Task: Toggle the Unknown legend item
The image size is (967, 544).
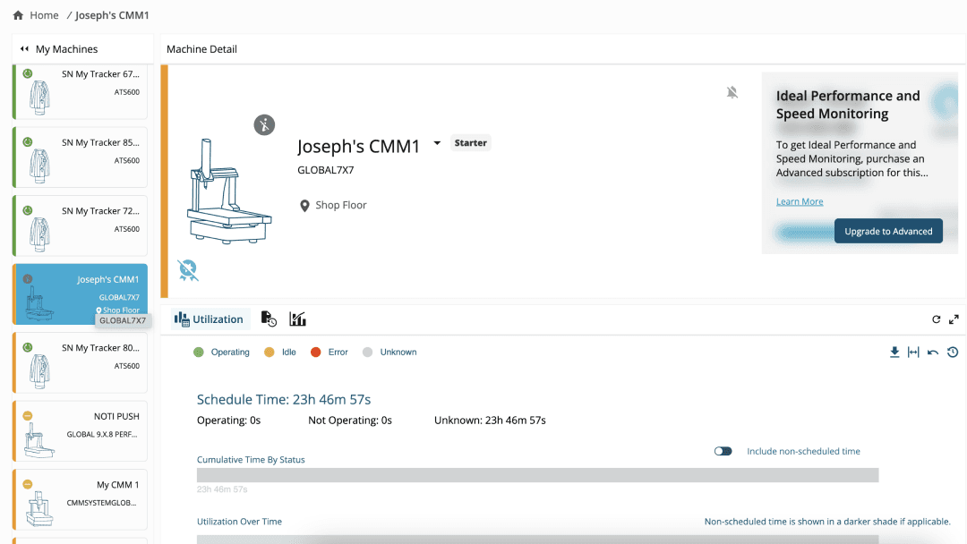Action: (389, 353)
